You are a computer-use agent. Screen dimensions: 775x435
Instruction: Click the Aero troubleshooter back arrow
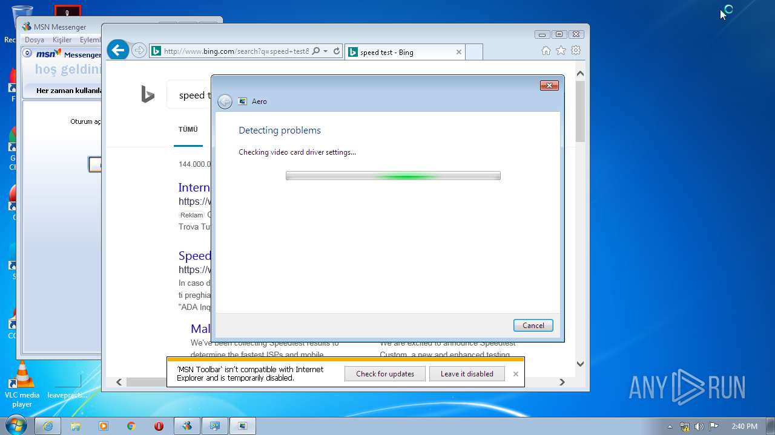[225, 101]
